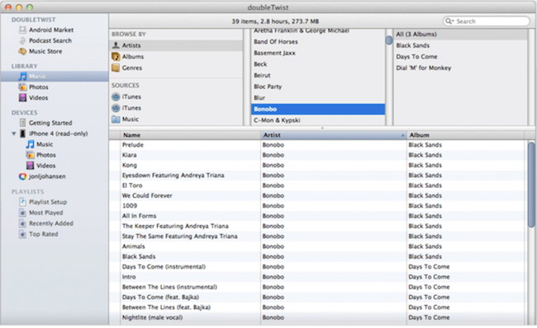This screenshot has height=328, width=537.
Task: Select artist Basement Jaxx
Action: [x=274, y=53]
